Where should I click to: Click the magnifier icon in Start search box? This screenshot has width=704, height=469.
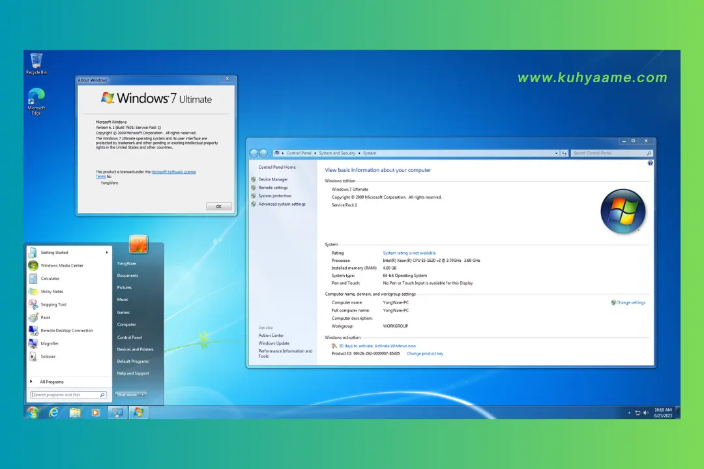(102, 395)
